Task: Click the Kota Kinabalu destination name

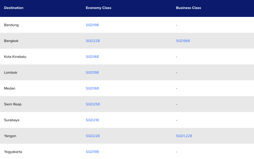Action: click(15, 57)
